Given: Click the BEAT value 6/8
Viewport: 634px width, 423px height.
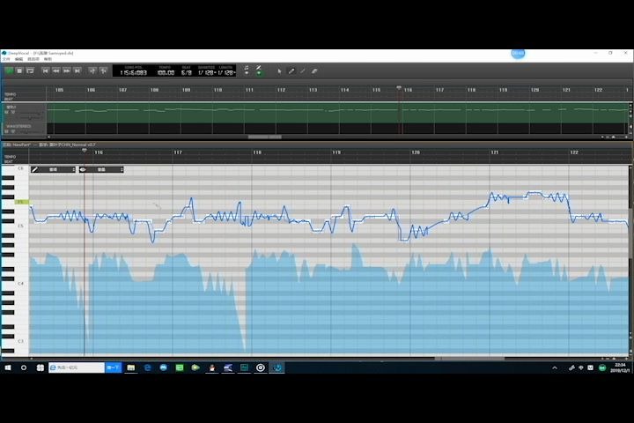Looking at the screenshot, I should point(187,73).
